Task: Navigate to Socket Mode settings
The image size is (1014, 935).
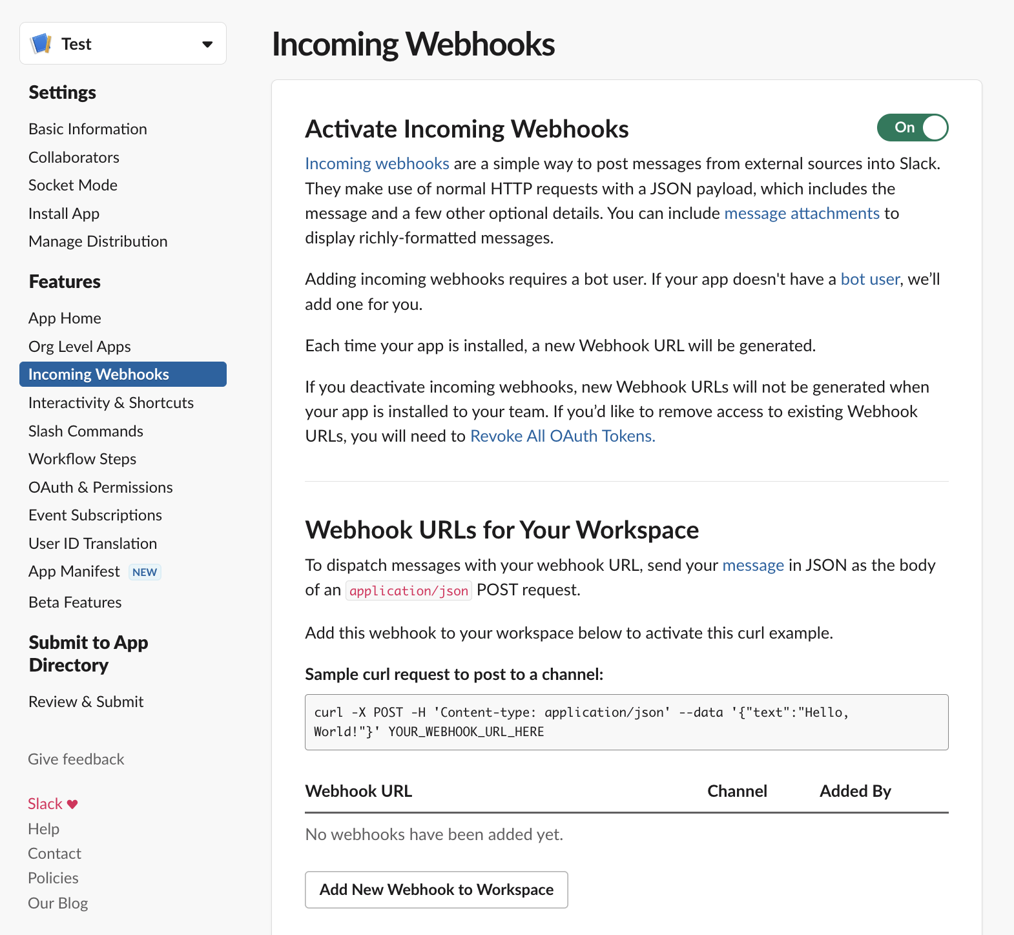Action: click(x=73, y=185)
